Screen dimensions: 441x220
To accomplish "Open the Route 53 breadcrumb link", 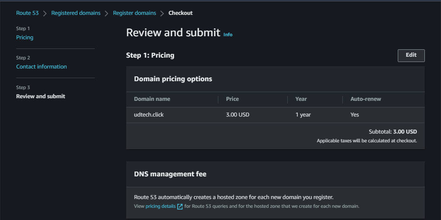I will [x=27, y=13].
